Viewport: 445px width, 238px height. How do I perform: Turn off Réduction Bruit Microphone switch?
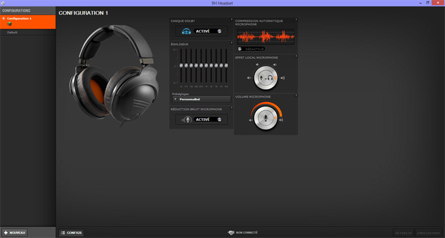click(x=207, y=120)
